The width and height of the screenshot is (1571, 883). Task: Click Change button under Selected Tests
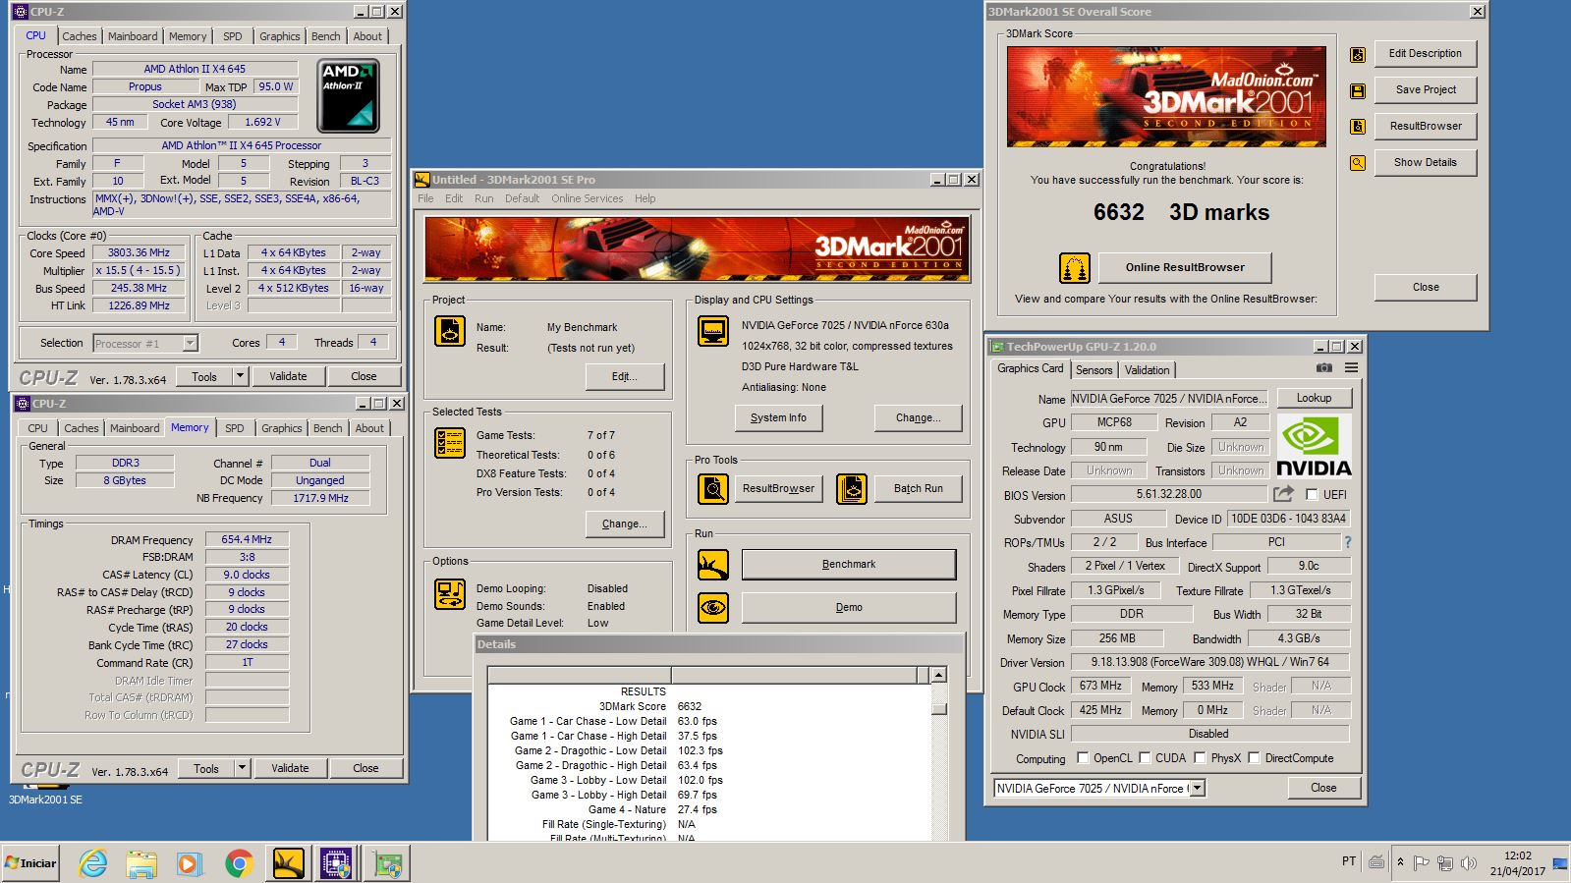(x=625, y=524)
